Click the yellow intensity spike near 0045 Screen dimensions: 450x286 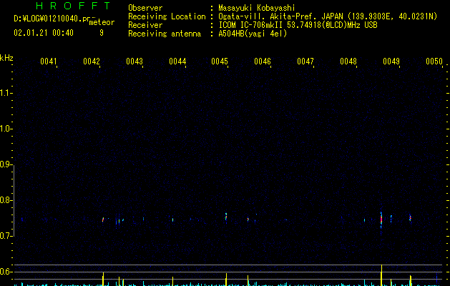click(x=226, y=280)
